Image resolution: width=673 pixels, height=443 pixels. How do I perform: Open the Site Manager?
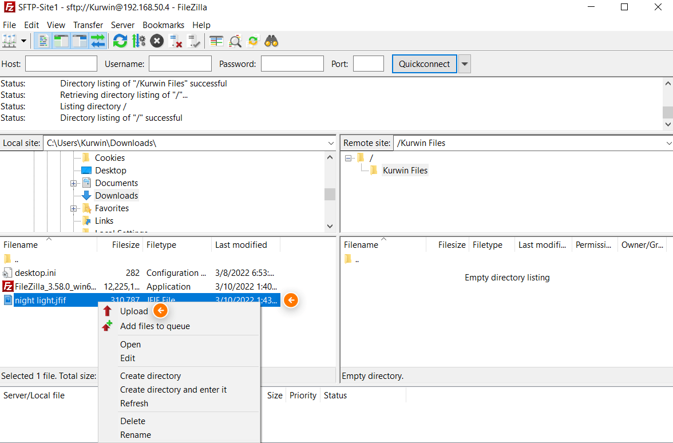(10, 41)
